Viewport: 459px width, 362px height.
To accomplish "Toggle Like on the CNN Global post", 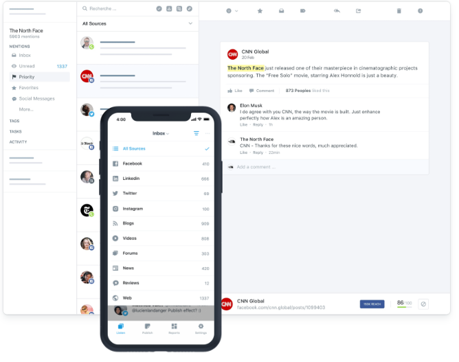I will tap(235, 91).
